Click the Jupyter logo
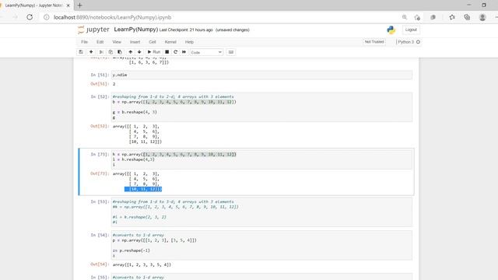Viewport: 498px width, 280px height. [x=93, y=30]
